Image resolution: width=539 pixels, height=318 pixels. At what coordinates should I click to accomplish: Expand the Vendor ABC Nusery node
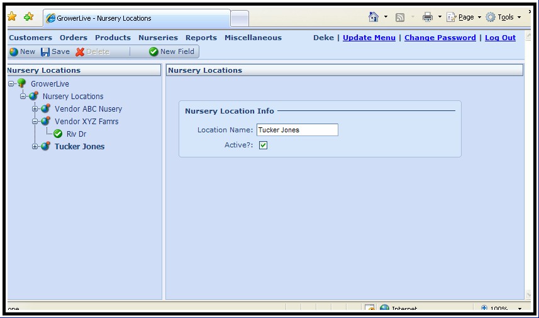35,109
